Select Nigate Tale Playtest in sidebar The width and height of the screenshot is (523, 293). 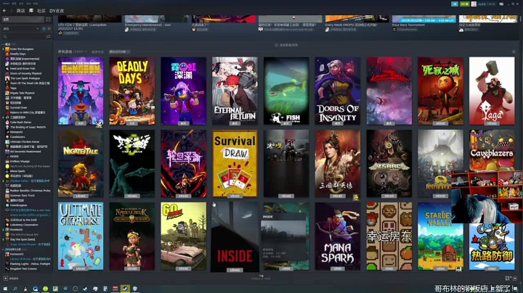(20, 93)
